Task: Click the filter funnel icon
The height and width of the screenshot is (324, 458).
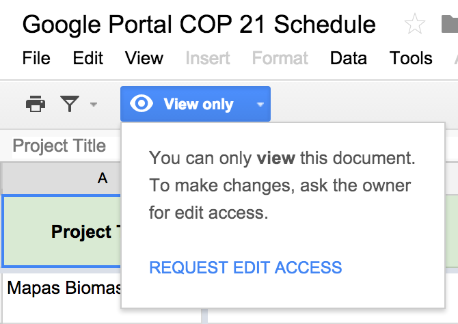Action: point(70,104)
